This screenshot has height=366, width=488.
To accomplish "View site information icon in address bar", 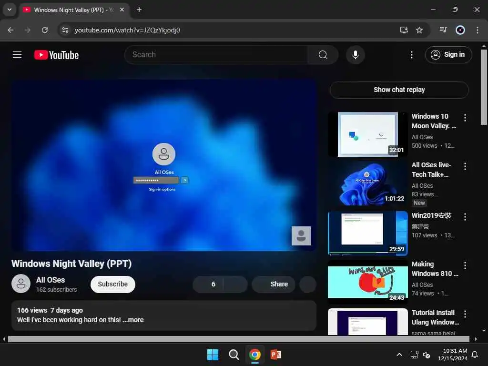I will (x=65, y=30).
